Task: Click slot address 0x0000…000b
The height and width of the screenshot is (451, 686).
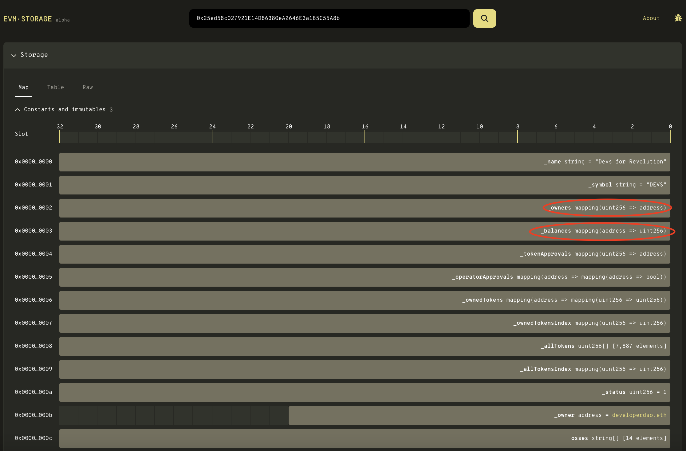Action: coord(34,415)
